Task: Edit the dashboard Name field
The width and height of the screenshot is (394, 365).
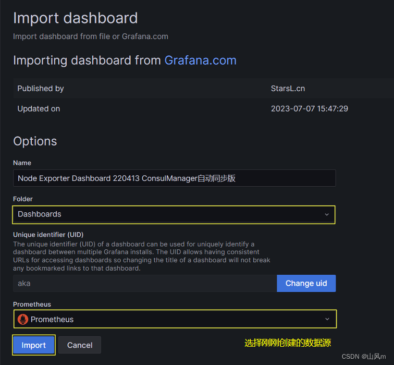Action: pos(174,178)
